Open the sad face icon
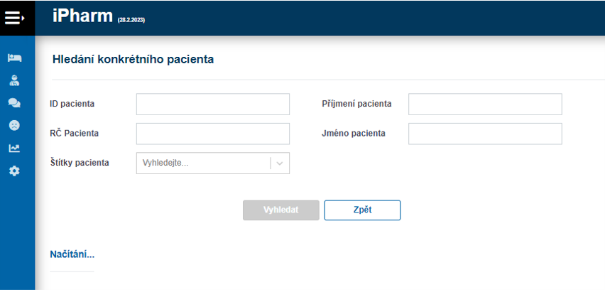 point(14,125)
